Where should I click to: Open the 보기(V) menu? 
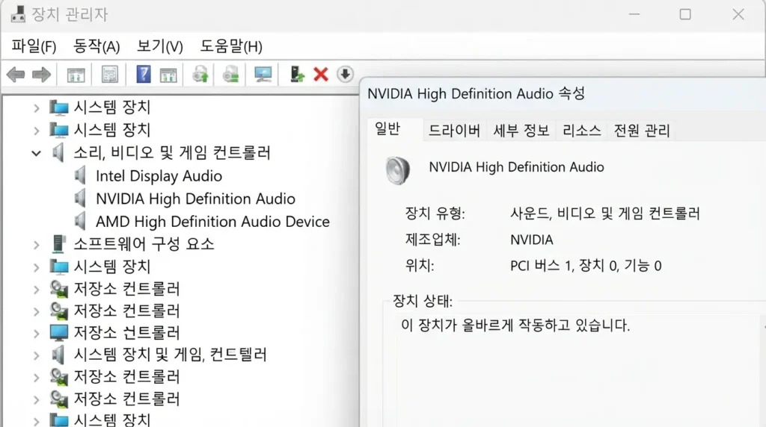click(160, 46)
